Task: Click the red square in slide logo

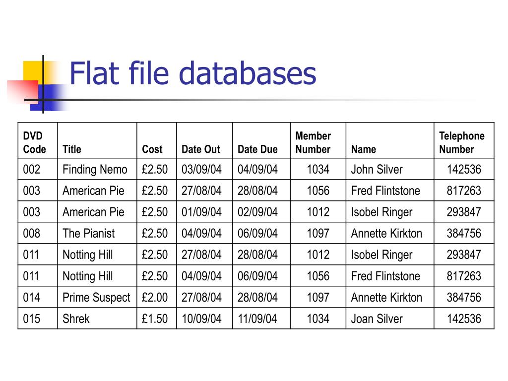Action: 23,91
